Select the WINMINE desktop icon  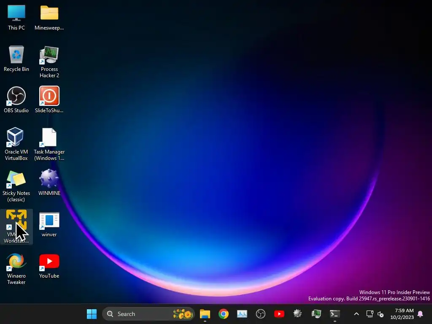point(49,182)
